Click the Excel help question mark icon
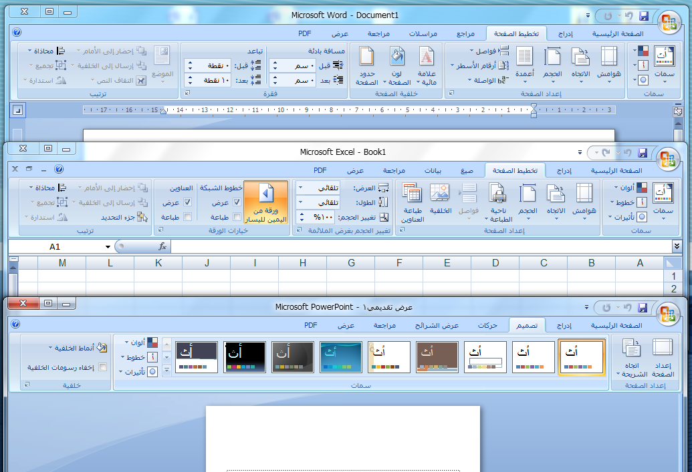 coord(59,169)
